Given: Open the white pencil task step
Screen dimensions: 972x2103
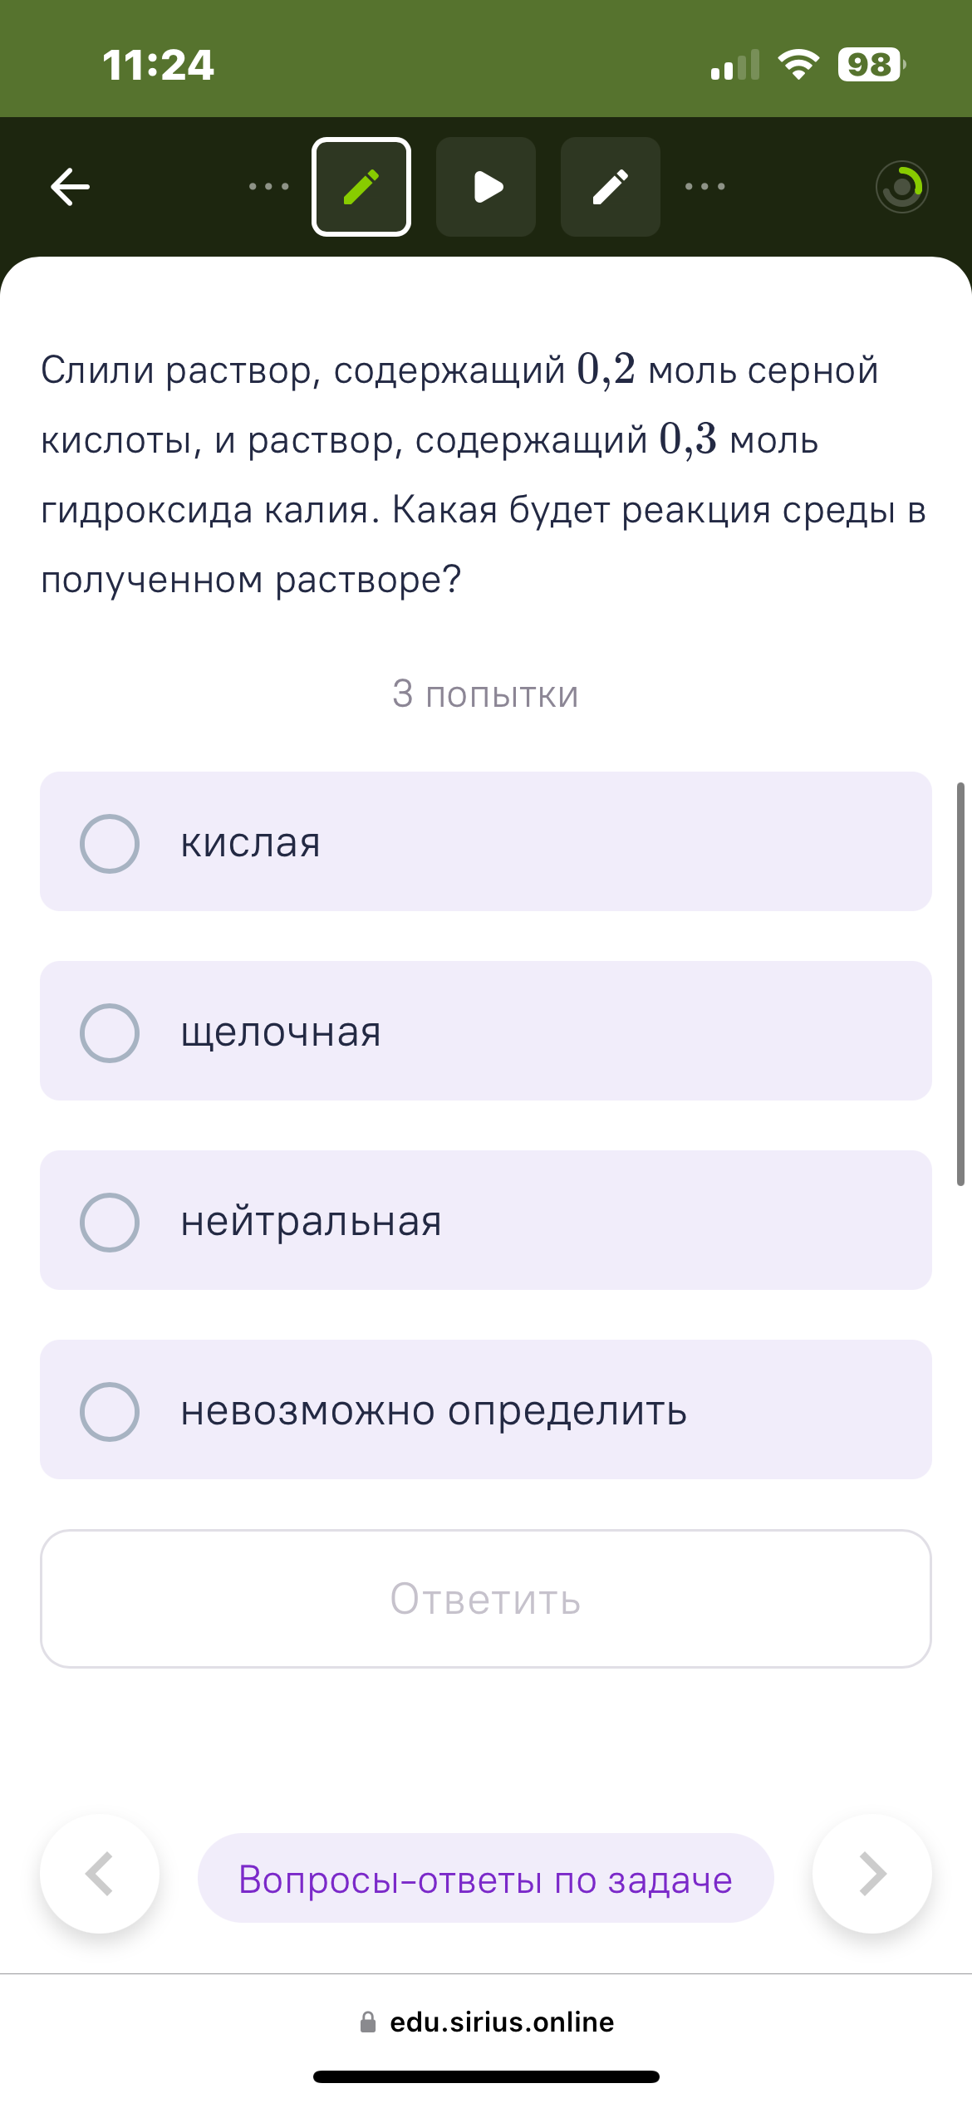Looking at the screenshot, I should (x=611, y=187).
